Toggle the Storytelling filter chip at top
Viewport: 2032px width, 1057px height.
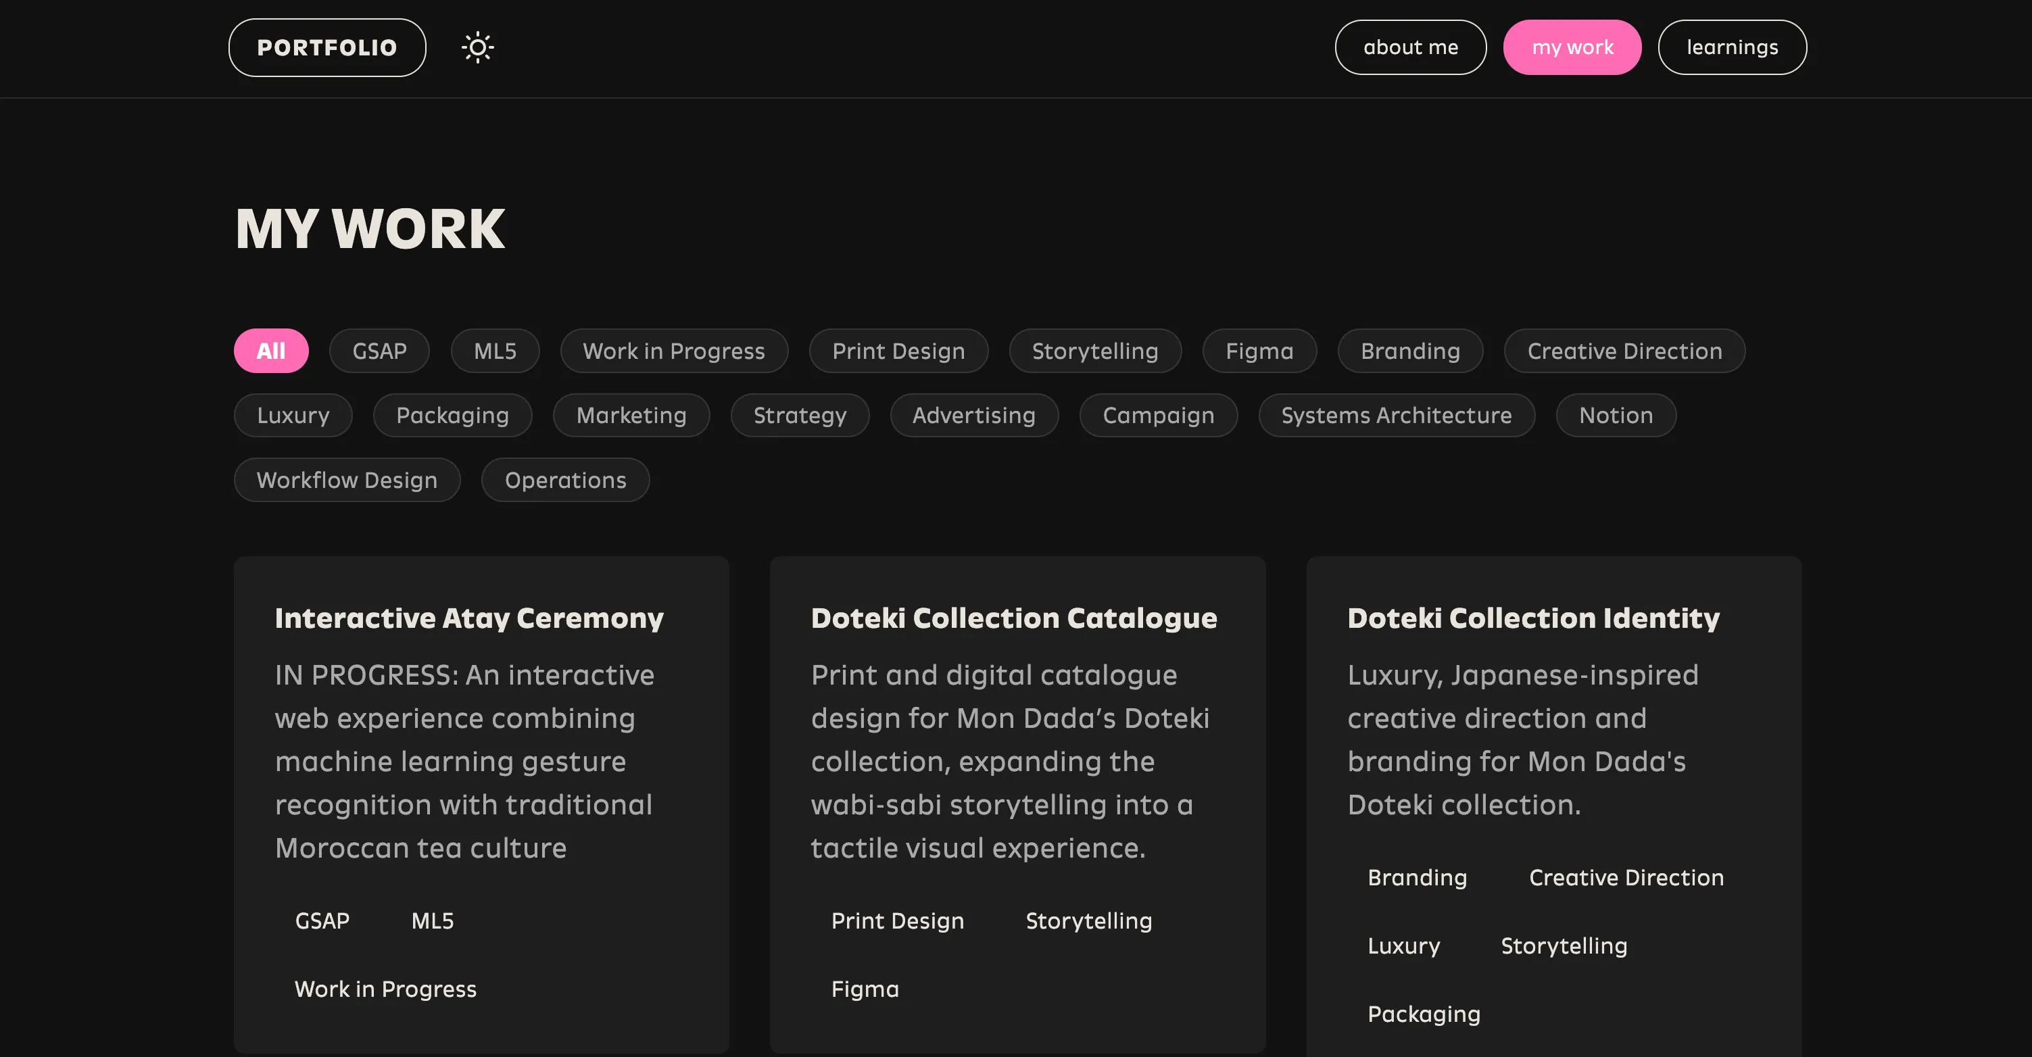coord(1095,351)
